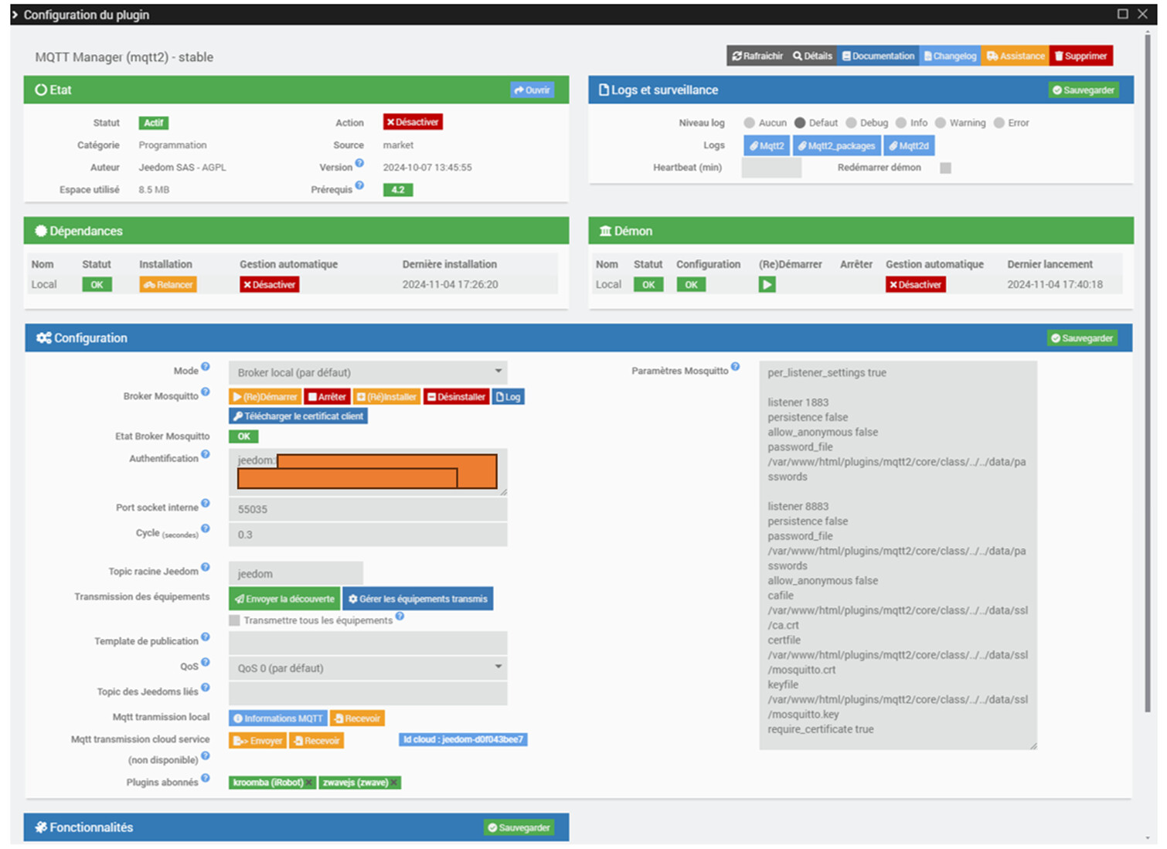Open the Changelog page
The width and height of the screenshot is (1167, 849).
(950, 56)
